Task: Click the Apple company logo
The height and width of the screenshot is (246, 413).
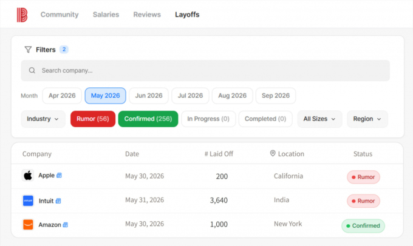Action: click(x=28, y=175)
